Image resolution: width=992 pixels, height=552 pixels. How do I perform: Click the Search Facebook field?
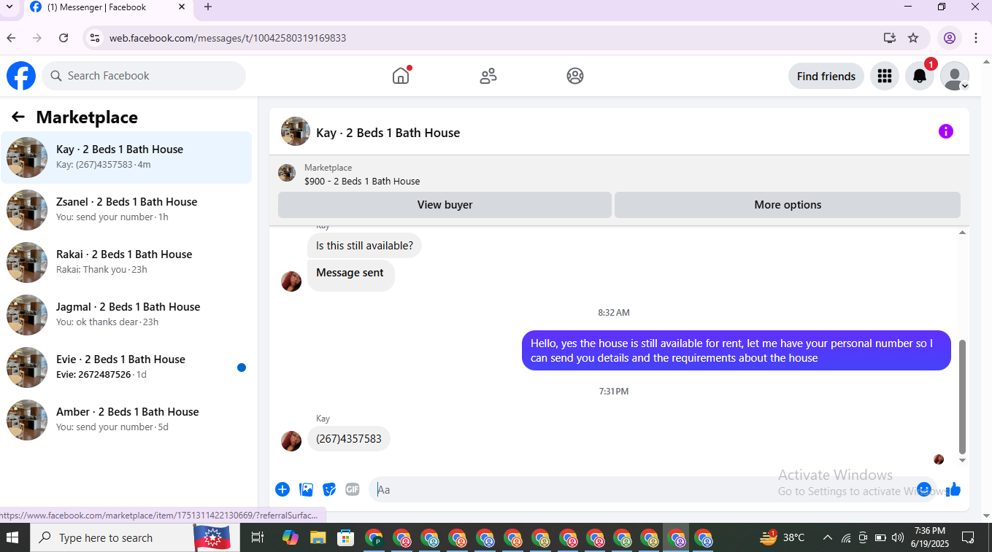(x=144, y=76)
